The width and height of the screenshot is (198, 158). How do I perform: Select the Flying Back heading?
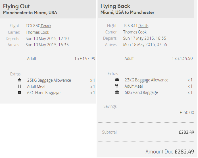[115, 6]
